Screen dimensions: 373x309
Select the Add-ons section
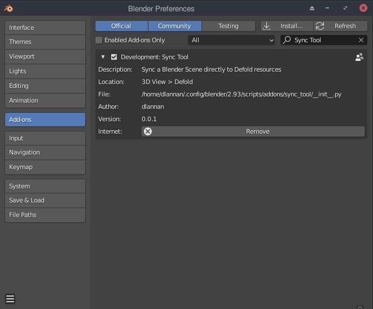click(x=45, y=120)
